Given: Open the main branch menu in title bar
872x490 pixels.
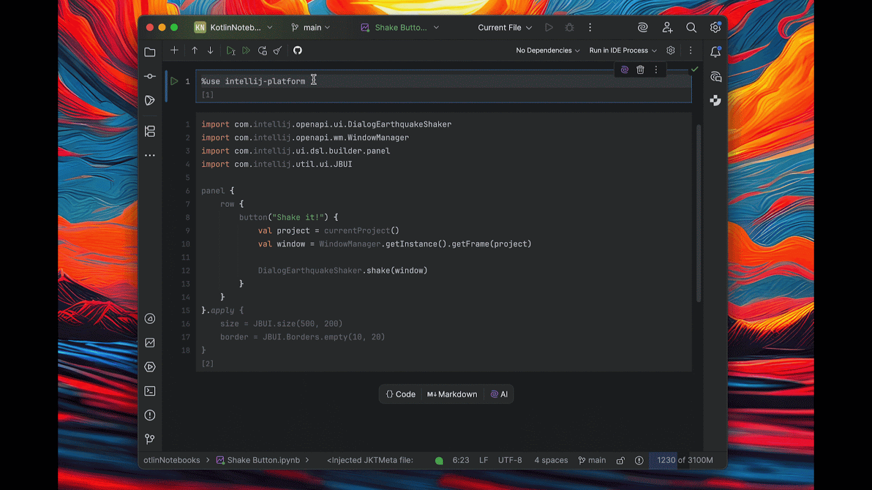Looking at the screenshot, I should click(311, 28).
